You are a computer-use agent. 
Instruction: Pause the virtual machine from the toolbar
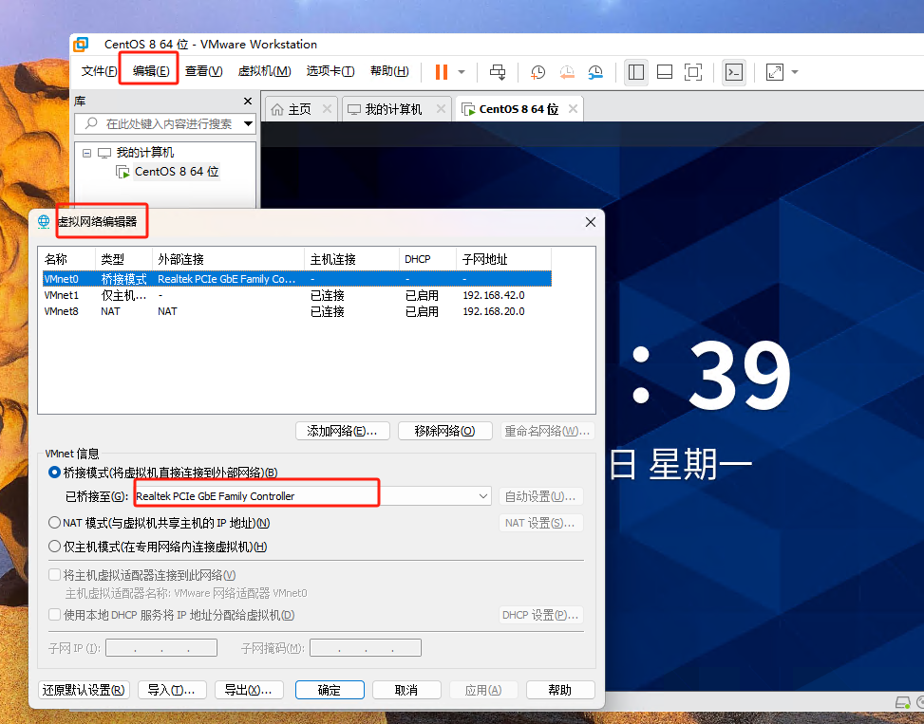(x=442, y=72)
